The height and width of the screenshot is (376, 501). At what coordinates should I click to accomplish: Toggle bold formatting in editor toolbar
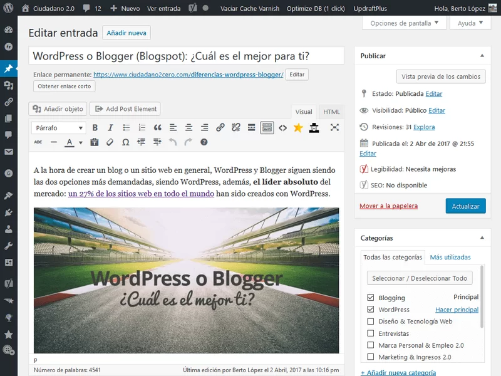(x=95, y=128)
